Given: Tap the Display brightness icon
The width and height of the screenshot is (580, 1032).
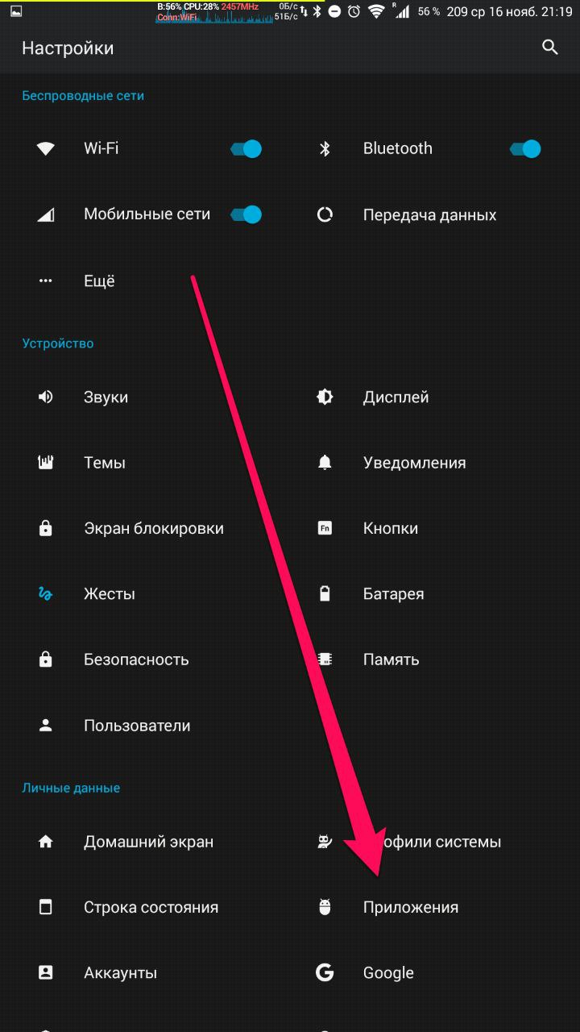Looking at the screenshot, I should point(325,397).
